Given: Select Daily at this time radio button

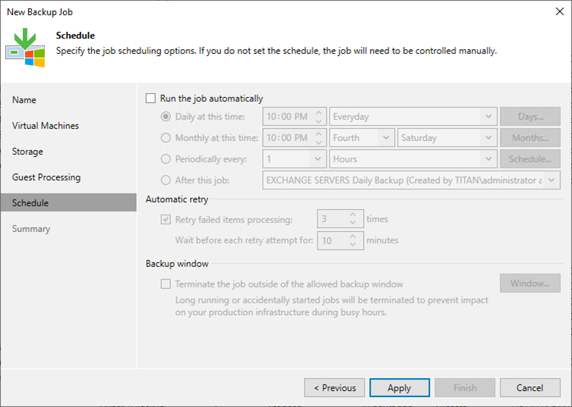Looking at the screenshot, I should [166, 117].
